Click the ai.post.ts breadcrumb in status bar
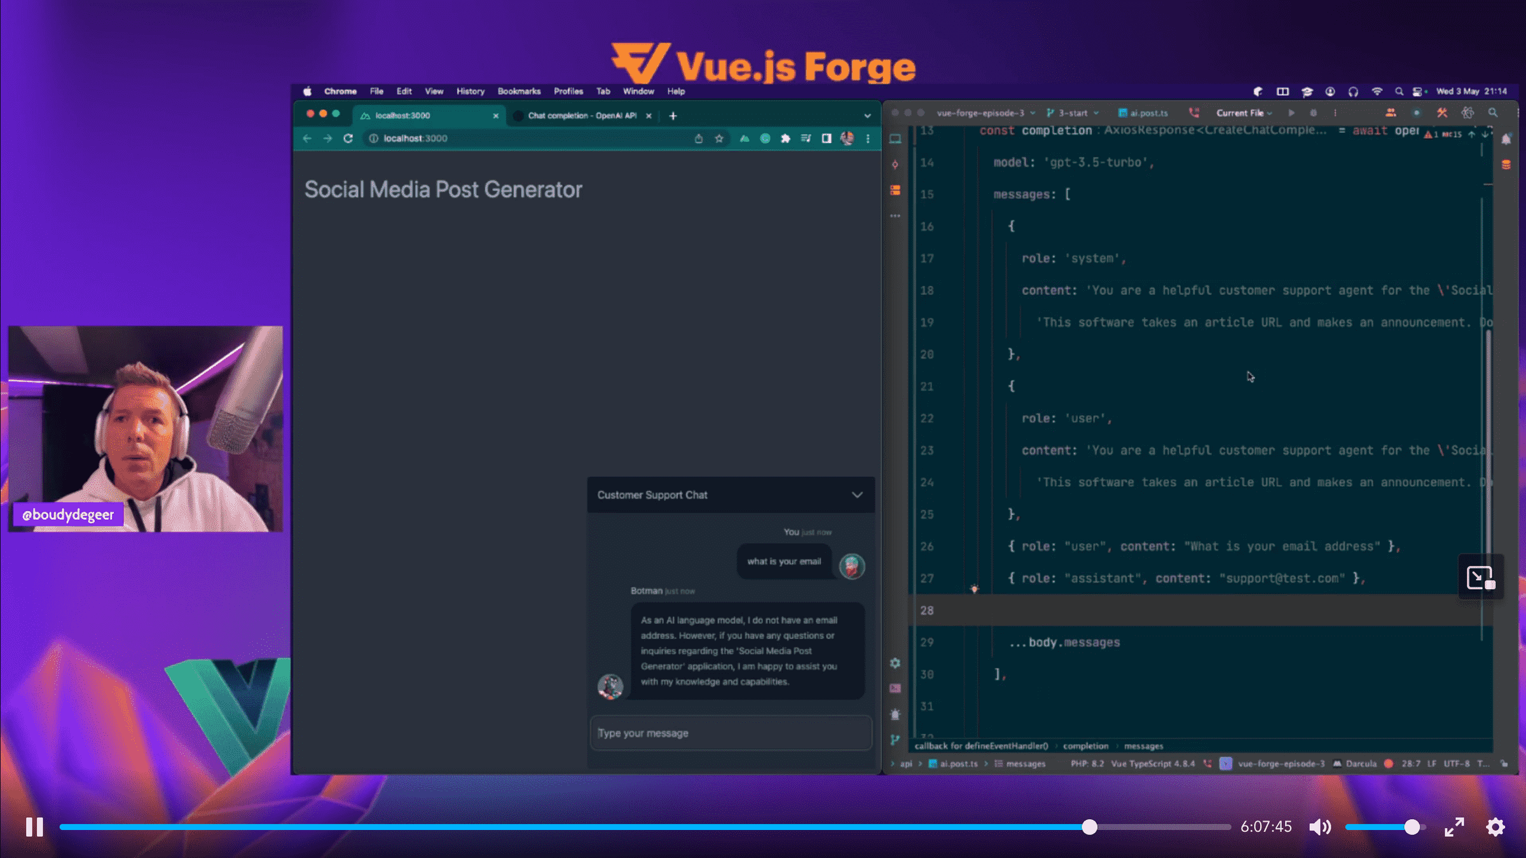 pos(958,764)
